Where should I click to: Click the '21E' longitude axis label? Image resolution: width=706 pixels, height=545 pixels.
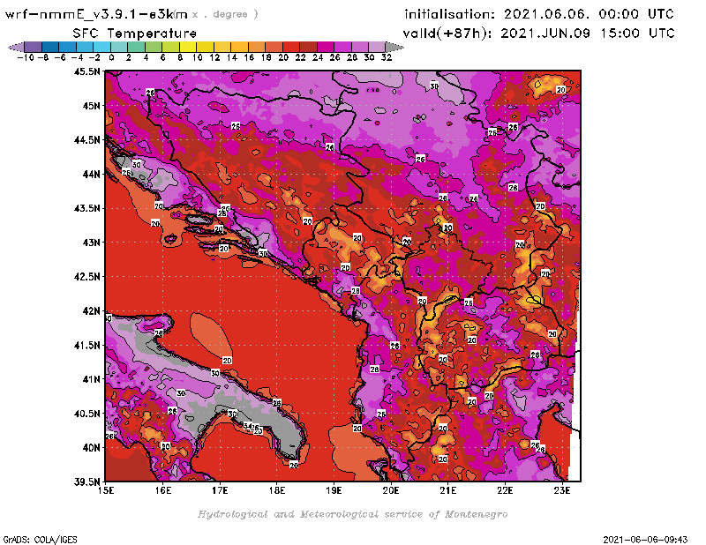(448, 490)
